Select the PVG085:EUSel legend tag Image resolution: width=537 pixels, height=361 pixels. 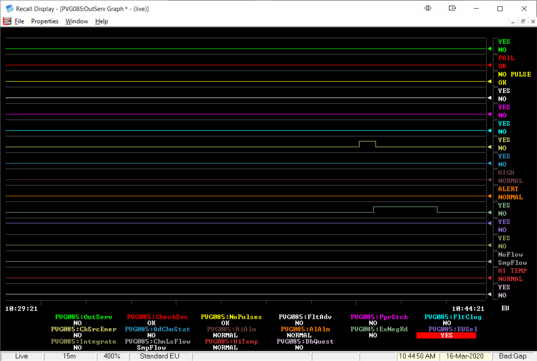click(453, 329)
